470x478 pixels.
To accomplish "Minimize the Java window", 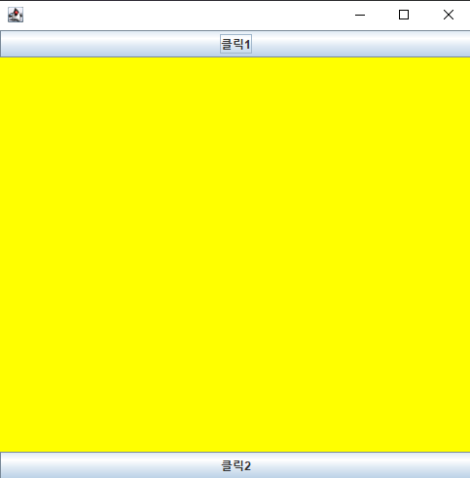I will (x=360, y=15).
